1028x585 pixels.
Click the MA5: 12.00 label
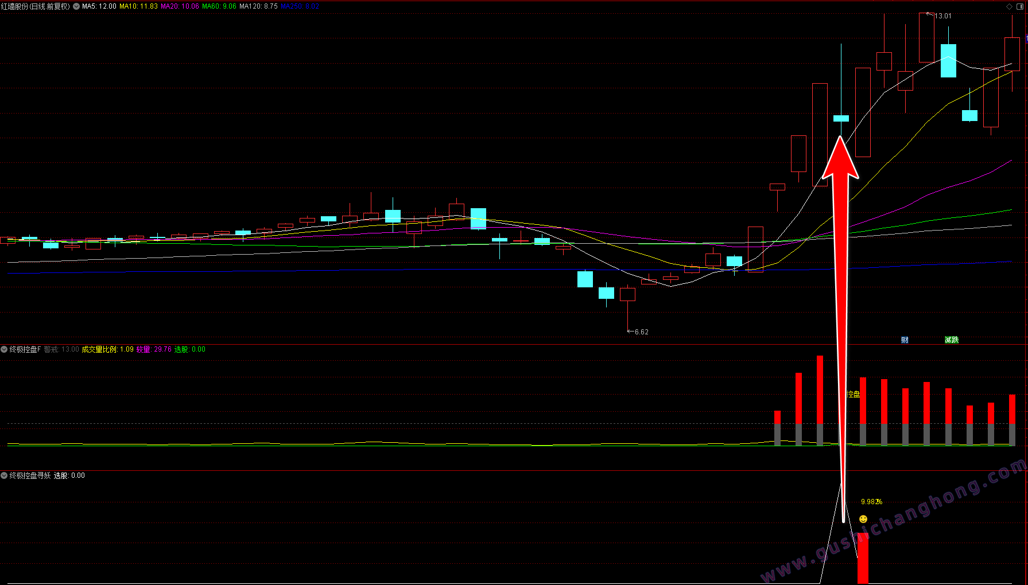click(x=99, y=6)
